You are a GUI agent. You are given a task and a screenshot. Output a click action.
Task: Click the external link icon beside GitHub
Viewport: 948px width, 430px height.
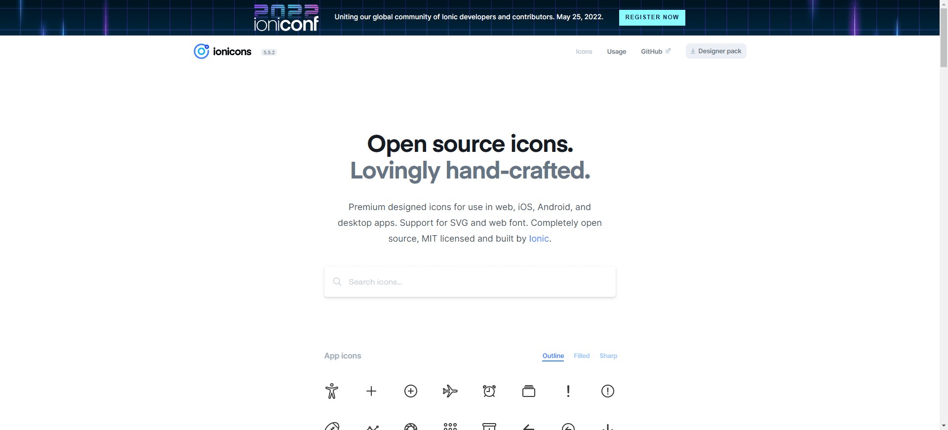click(x=668, y=51)
